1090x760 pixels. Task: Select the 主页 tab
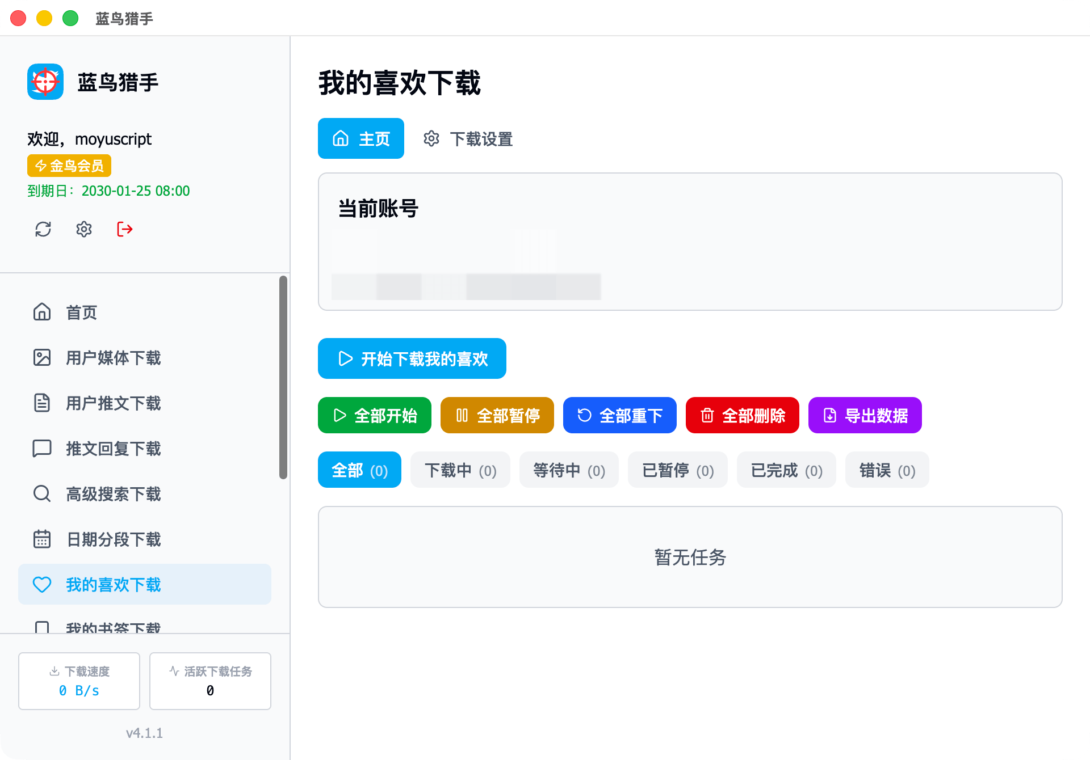point(361,139)
